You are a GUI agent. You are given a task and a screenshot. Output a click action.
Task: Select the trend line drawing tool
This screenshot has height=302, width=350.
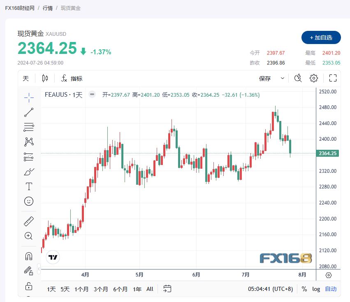pyautogui.click(x=29, y=112)
